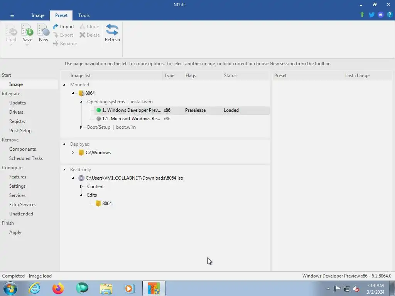Click the Save preset icon
Viewport: 395px width, 296px height.
click(x=27, y=30)
